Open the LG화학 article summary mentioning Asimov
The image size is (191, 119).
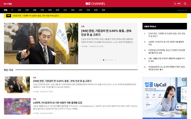coord(85,107)
